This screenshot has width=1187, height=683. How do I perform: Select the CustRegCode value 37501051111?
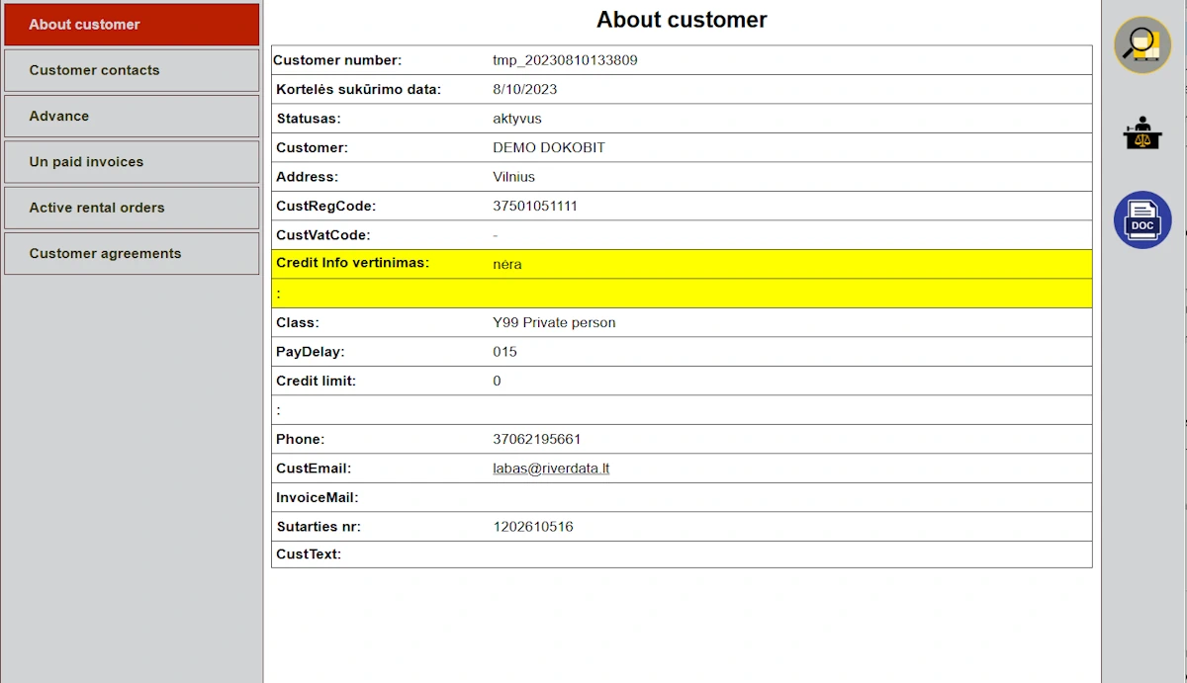coord(535,207)
